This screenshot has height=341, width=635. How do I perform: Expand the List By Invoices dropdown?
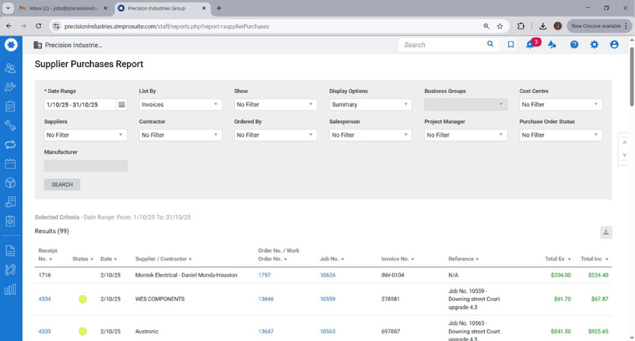[x=180, y=105]
